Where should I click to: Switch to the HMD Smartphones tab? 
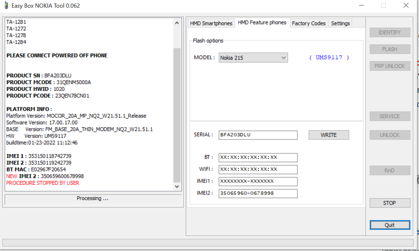pyautogui.click(x=211, y=23)
